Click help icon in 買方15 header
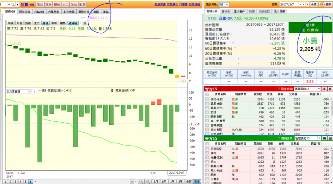The width and height of the screenshot is (333, 184). 279,89
